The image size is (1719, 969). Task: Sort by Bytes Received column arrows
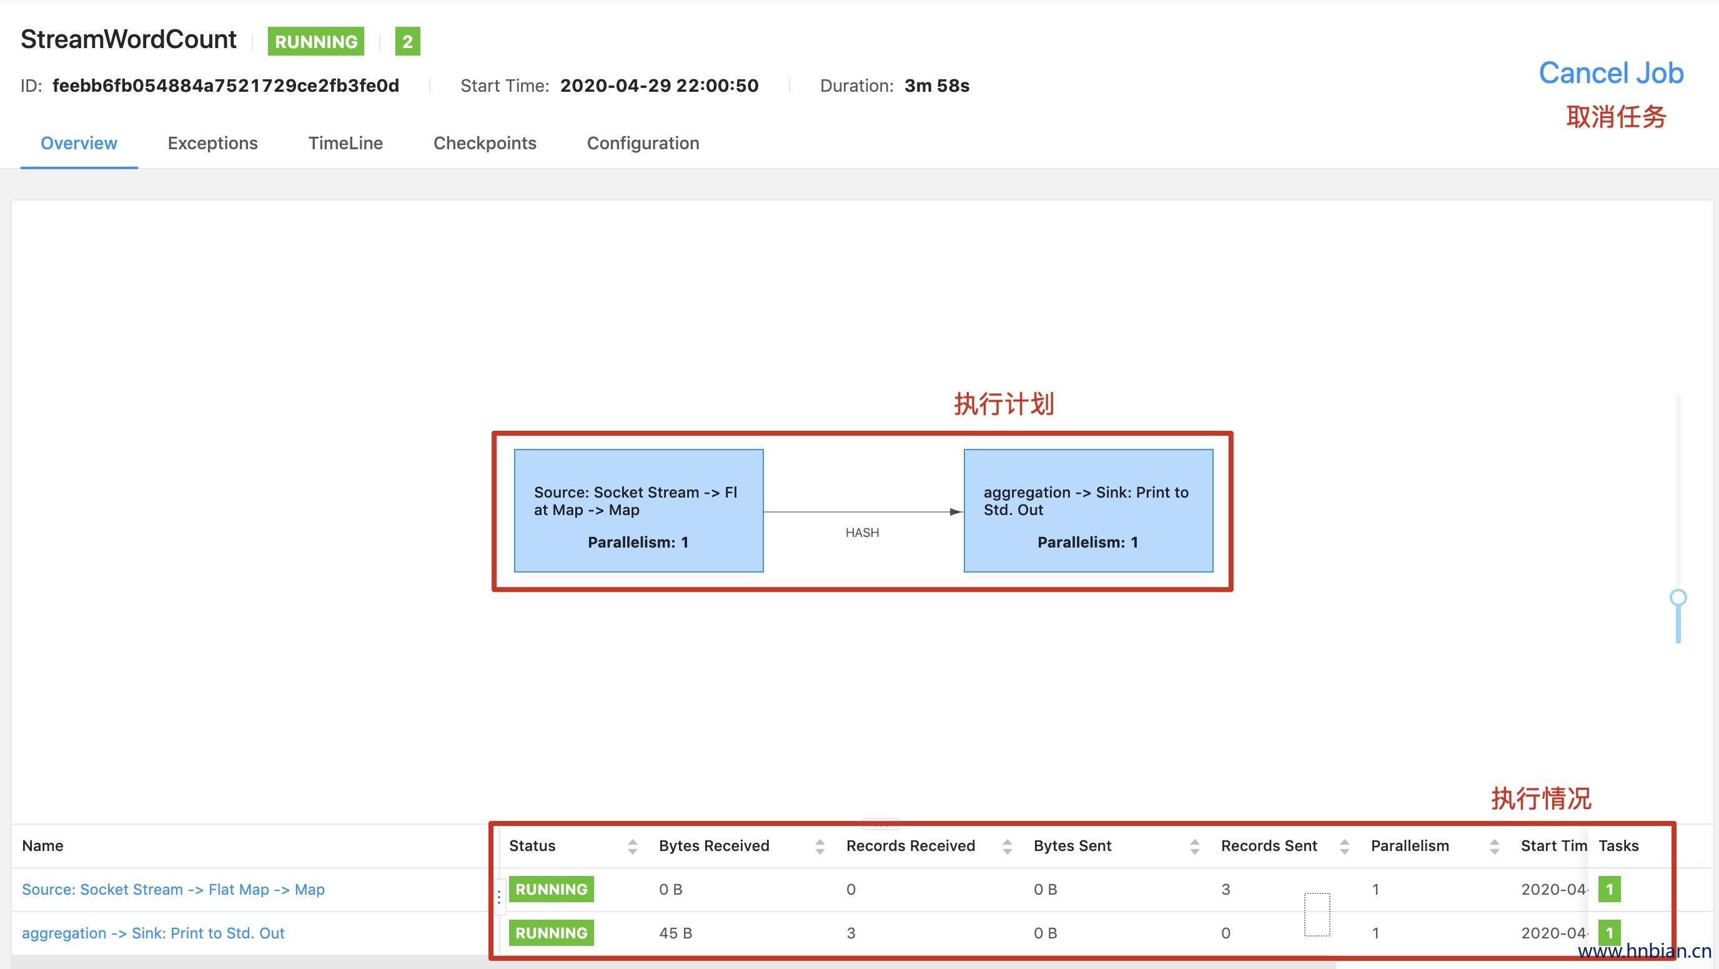tap(820, 846)
